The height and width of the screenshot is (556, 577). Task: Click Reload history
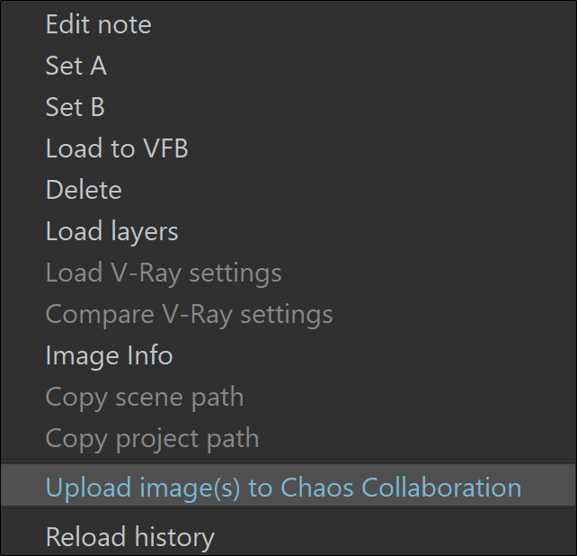288,535
